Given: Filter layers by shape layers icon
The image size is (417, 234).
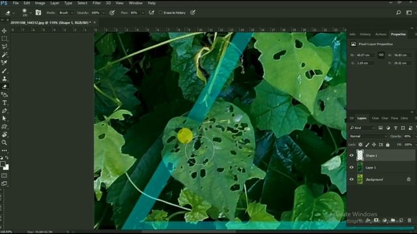Looking at the screenshot, I should pyautogui.click(x=403, y=128).
